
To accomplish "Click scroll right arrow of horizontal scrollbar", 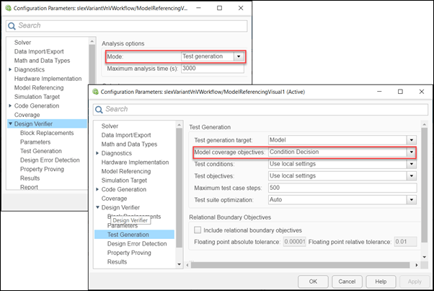I will click(417, 265).
